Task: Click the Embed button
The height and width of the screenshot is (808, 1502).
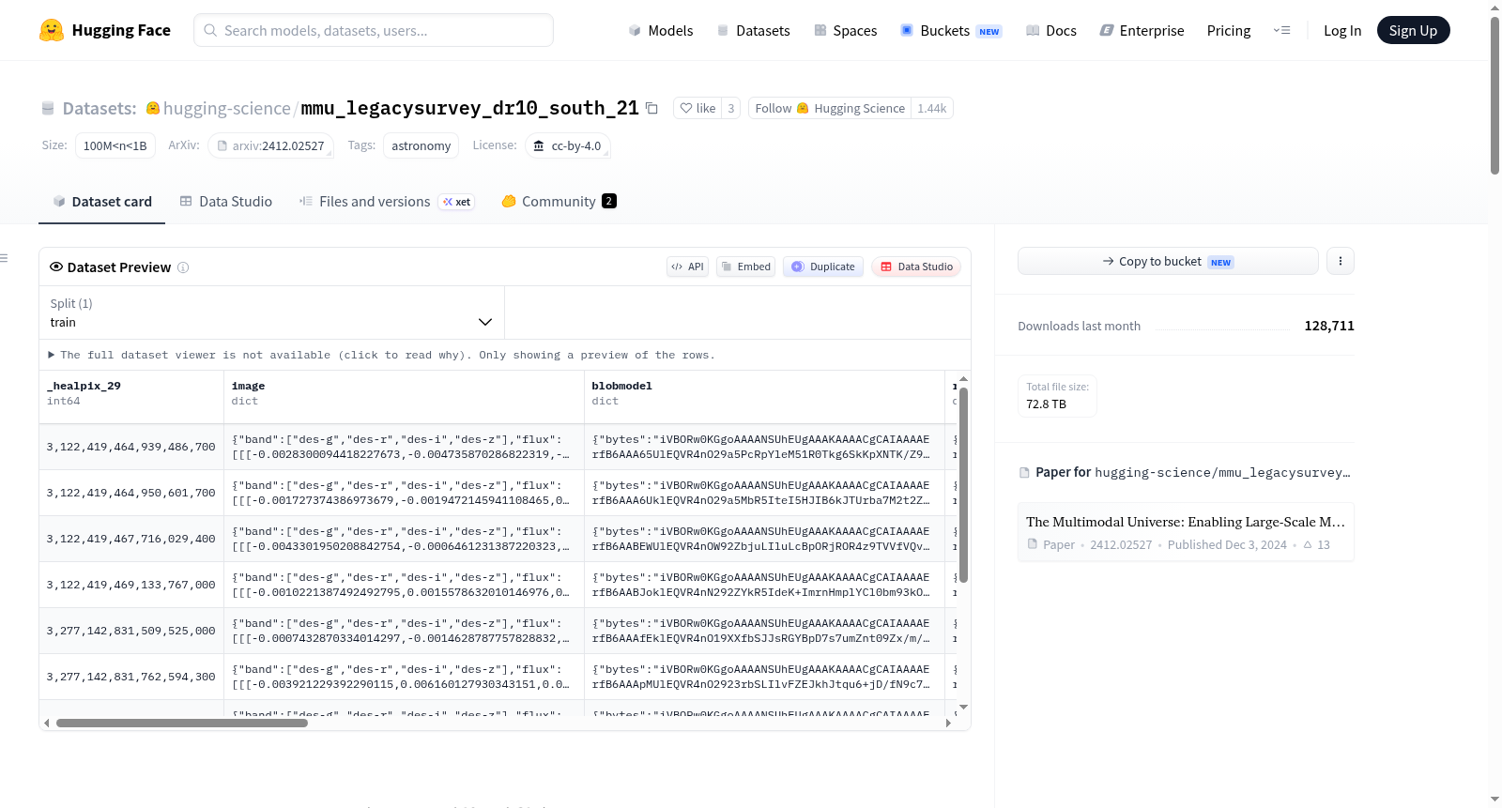Action: point(746,267)
